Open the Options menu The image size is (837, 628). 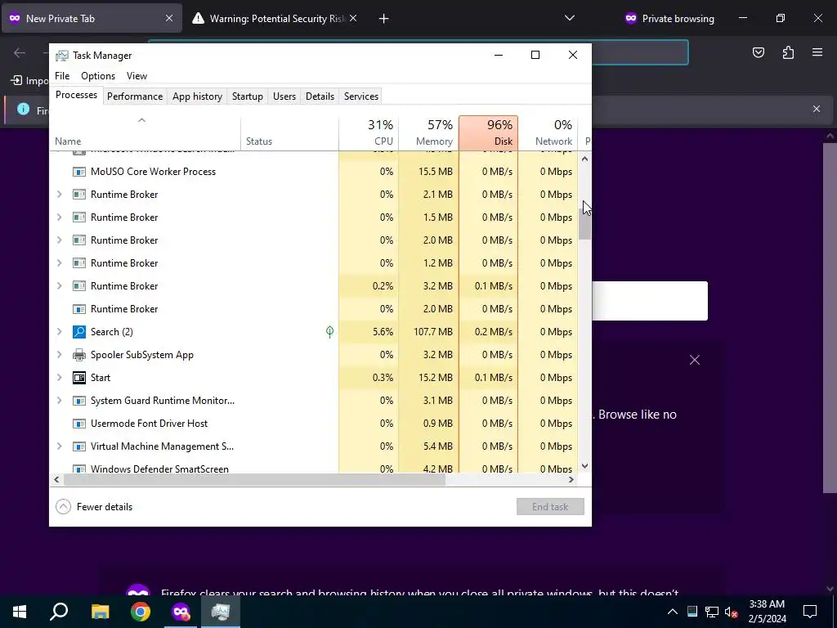[98, 76]
